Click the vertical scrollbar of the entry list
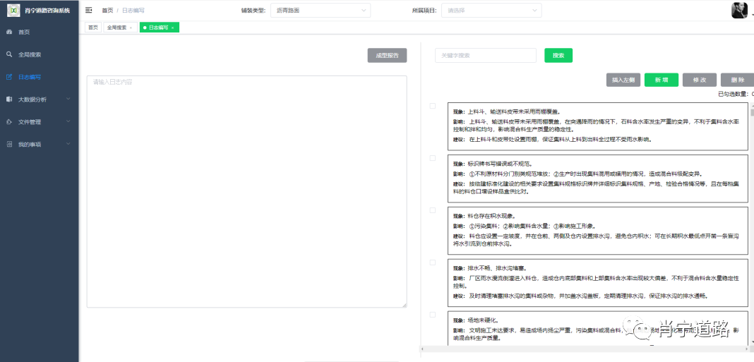 [x=752, y=113]
